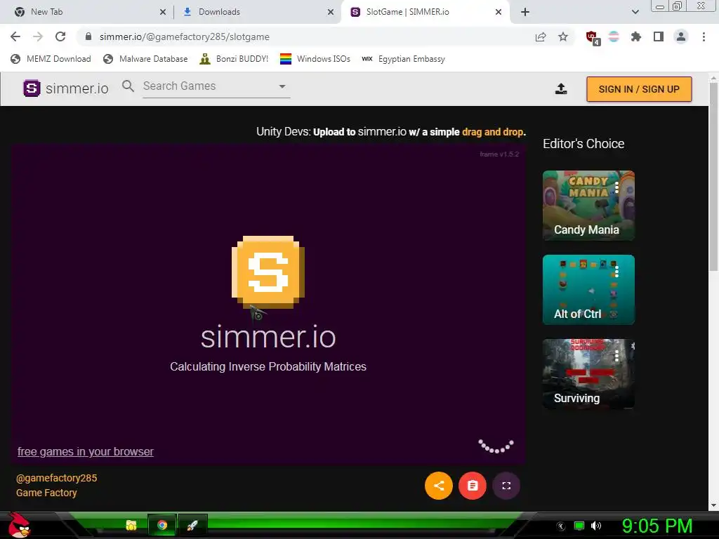
Task: Toggle the browser side panel icon
Action: click(x=659, y=36)
